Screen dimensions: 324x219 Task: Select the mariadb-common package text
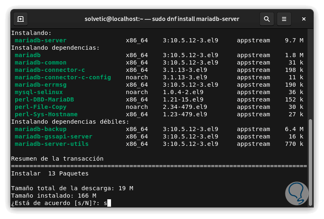point(40,62)
